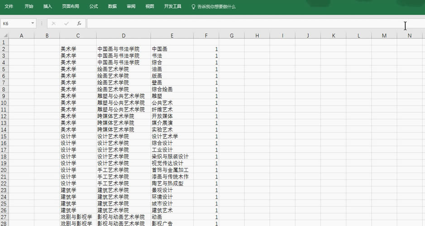The image size is (425, 226).
Task: Switch to the 页面布局 tab
Action: point(70,7)
